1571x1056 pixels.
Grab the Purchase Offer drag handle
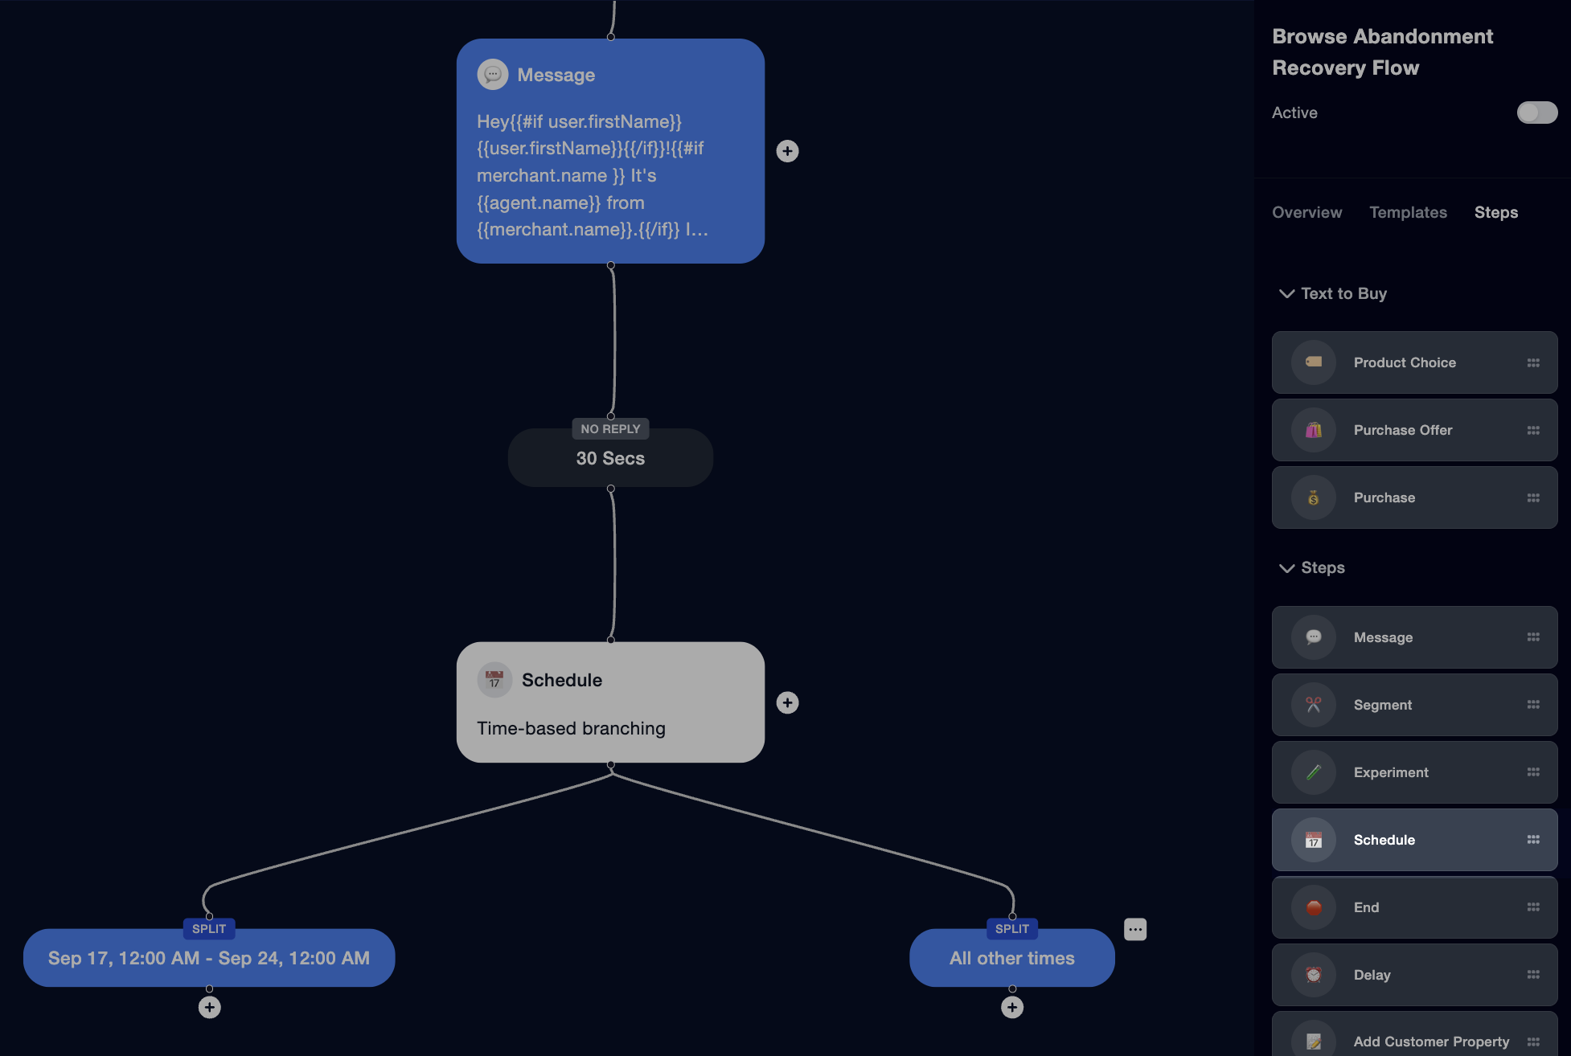click(x=1533, y=430)
